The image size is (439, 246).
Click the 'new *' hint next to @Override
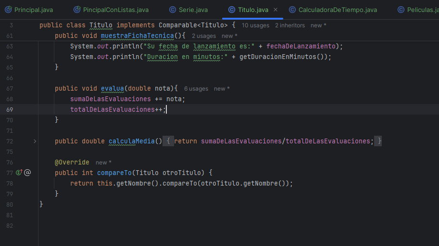103,163
